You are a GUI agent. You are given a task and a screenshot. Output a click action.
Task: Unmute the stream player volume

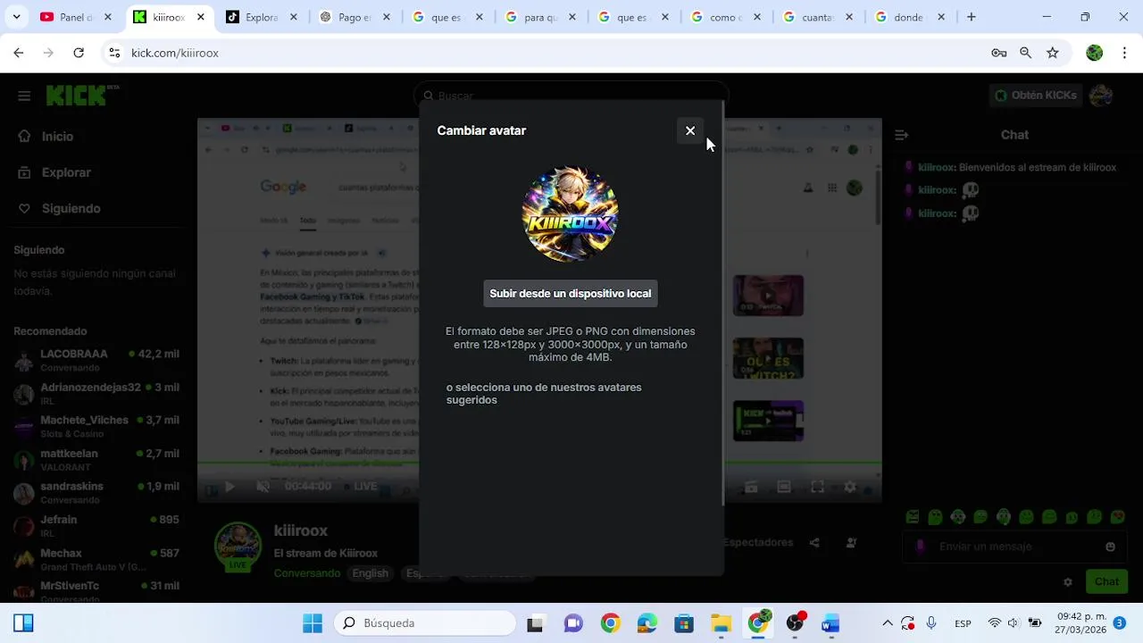click(263, 487)
